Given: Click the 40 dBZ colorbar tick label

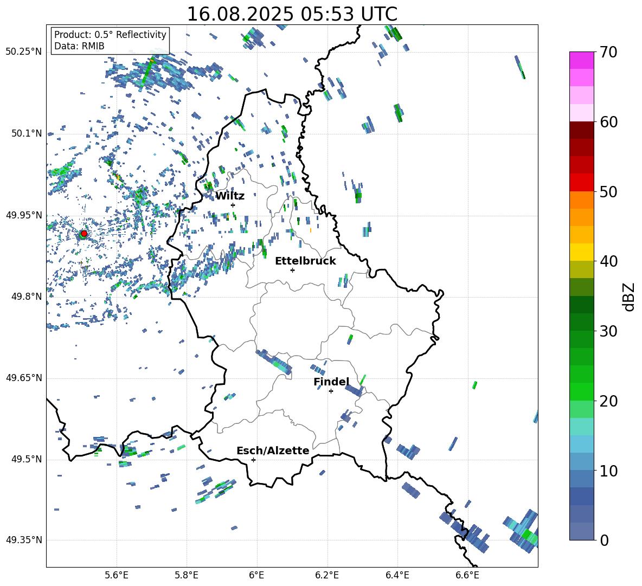Looking at the screenshot, I should tap(608, 261).
